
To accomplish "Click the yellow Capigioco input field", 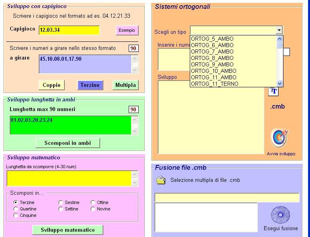I will pos(69,30).
